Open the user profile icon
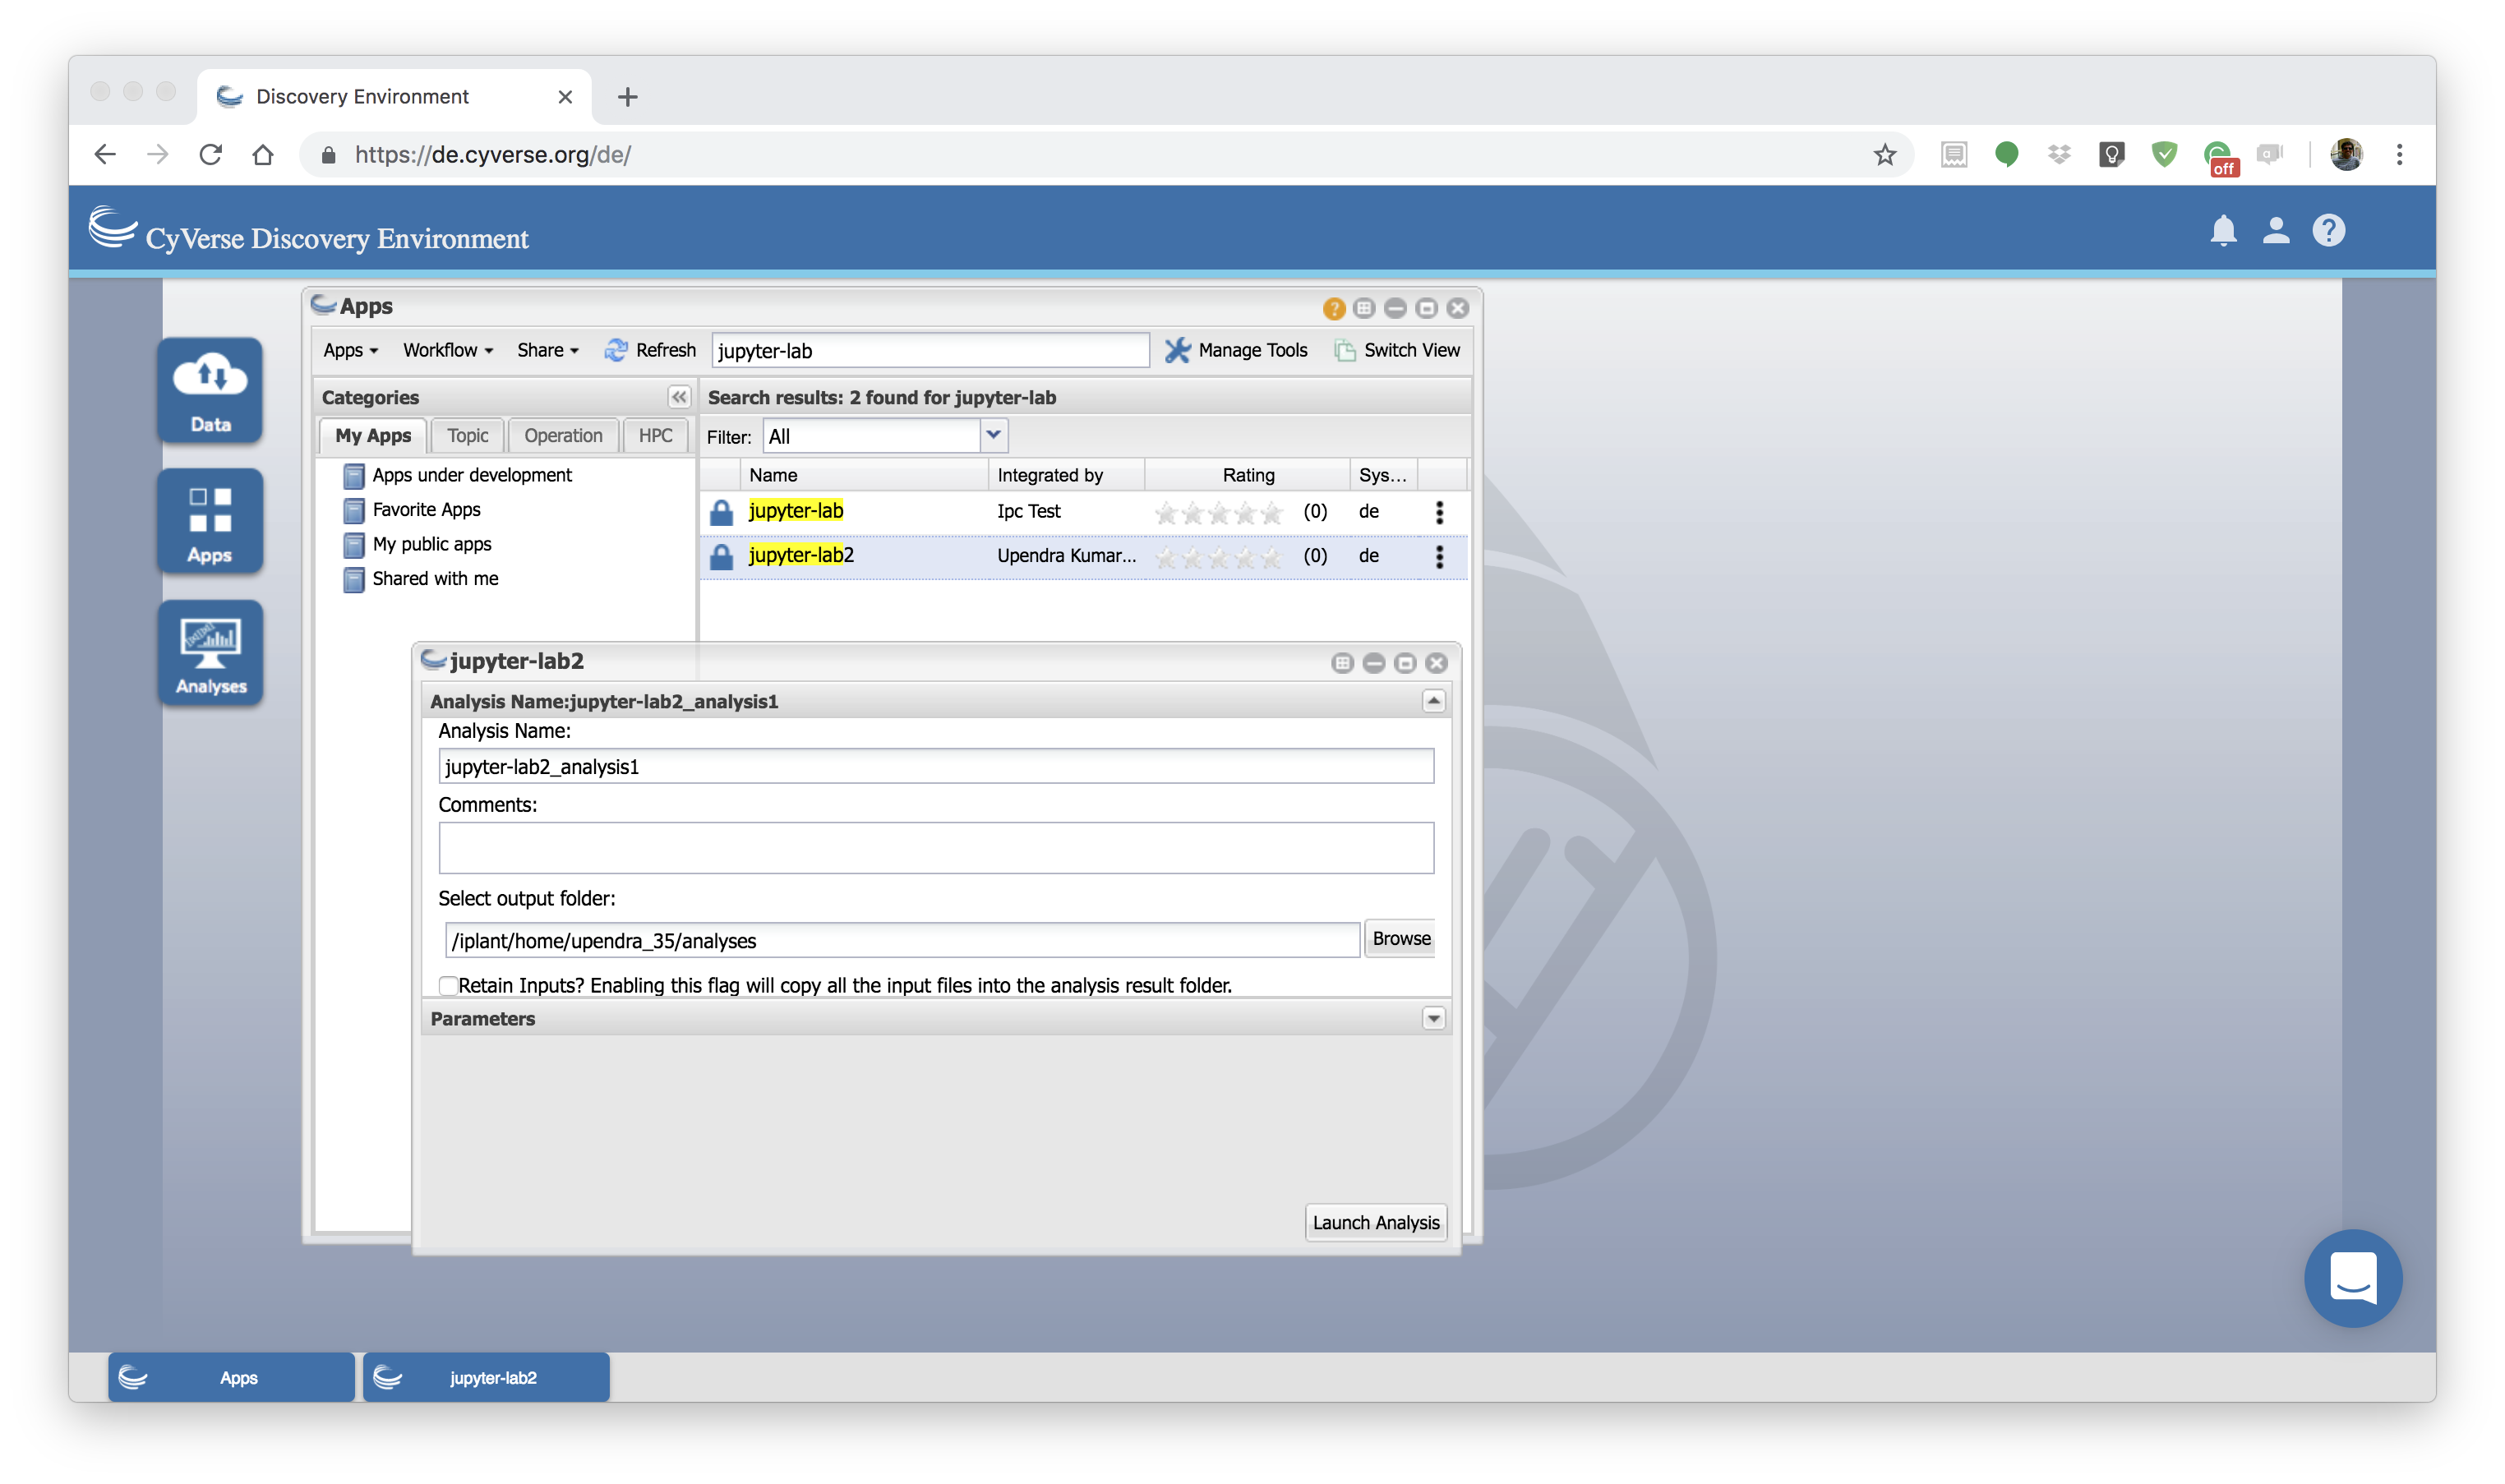Image resolution: width=2505 pixels, height=1484 pixels. coord(2275,231)
